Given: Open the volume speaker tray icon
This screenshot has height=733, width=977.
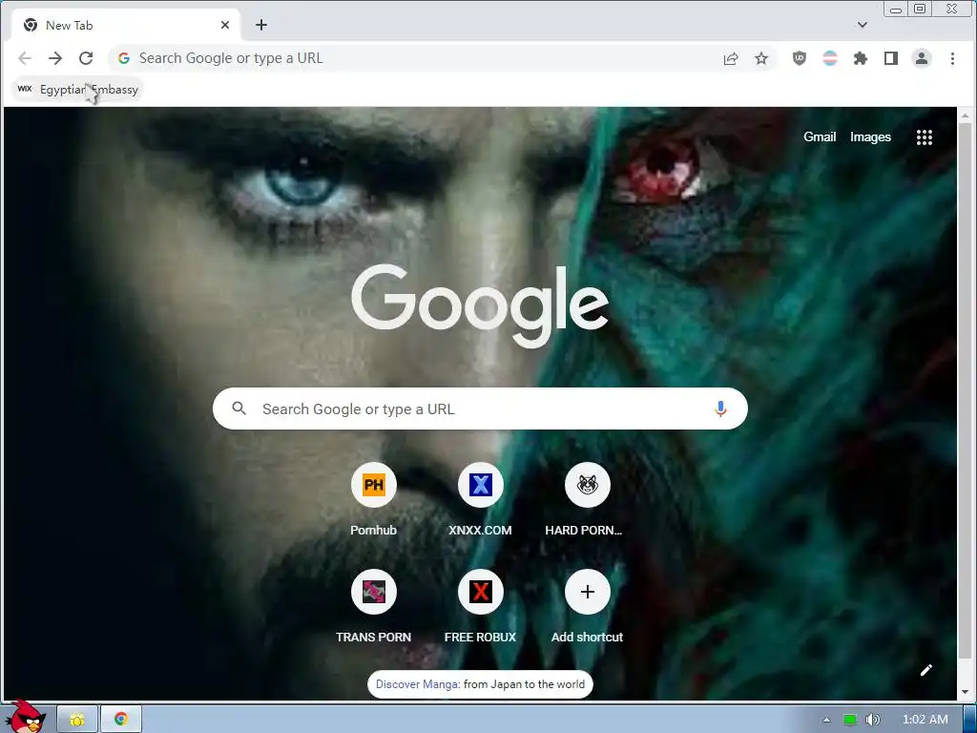Looking at the screenshot, I should [872, 720].
